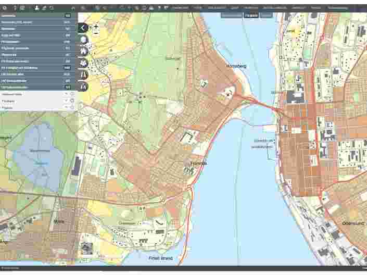Click the aerial photo thumbnail on the map
The image size is (367, 275).
pos(86,248)
